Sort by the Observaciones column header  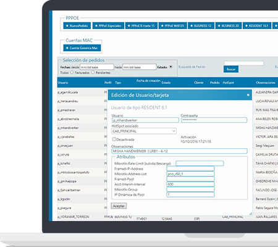(266, 83)
